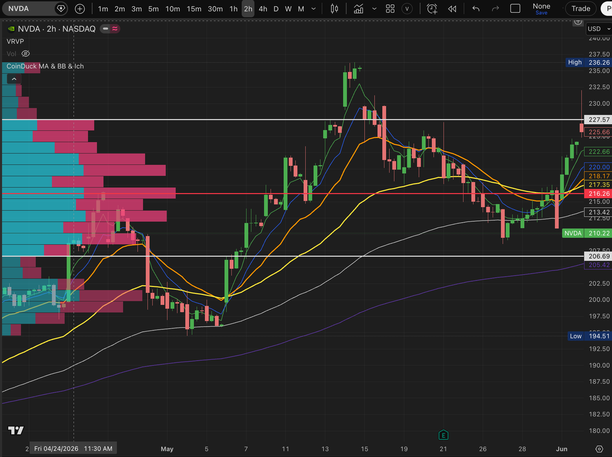Undo the last chart action
612x457 pixels.
[x=476, y=9]
